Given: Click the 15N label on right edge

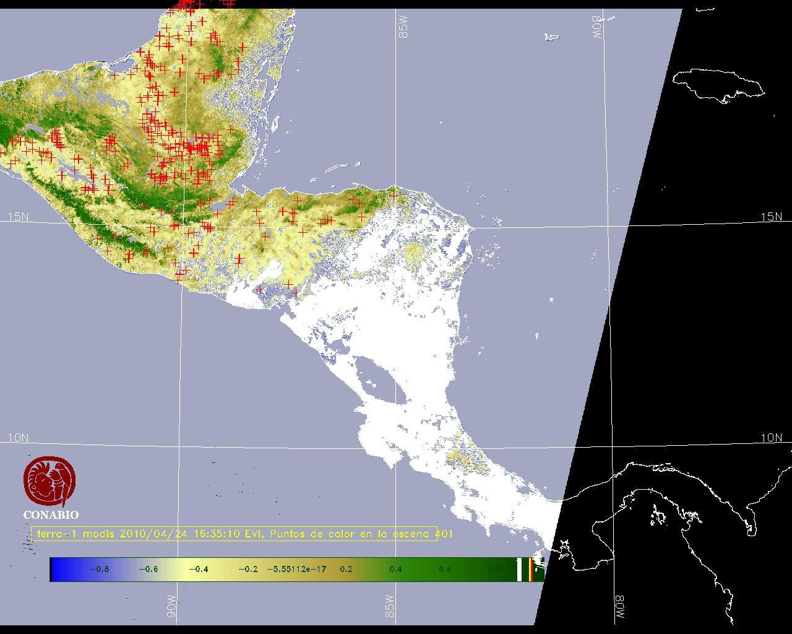Looking at the screenshot, I should (x=771, y=217).
